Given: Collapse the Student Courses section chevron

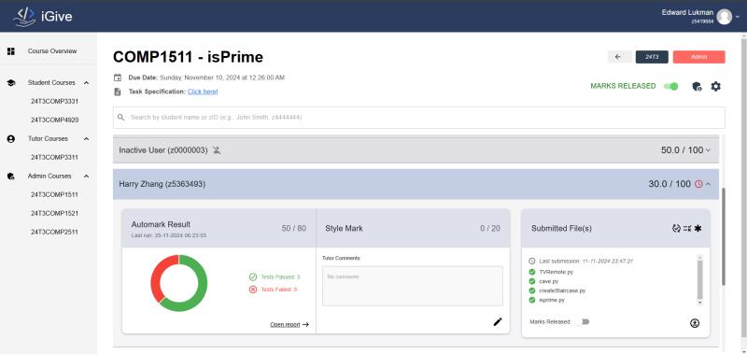Looking at the screenshot, I should coord(86,83).
